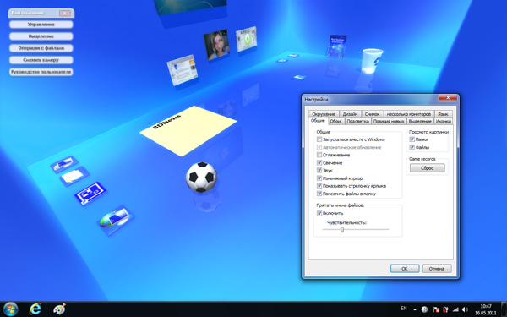
Task: Switch to the 'Снимок' tab
Action: coord(372,114)
